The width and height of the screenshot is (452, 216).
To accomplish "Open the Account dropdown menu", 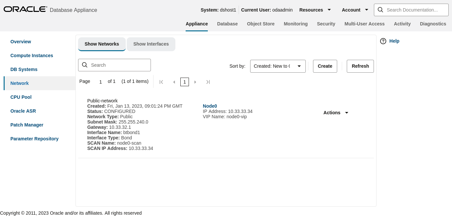I will [x=355, y=10].
